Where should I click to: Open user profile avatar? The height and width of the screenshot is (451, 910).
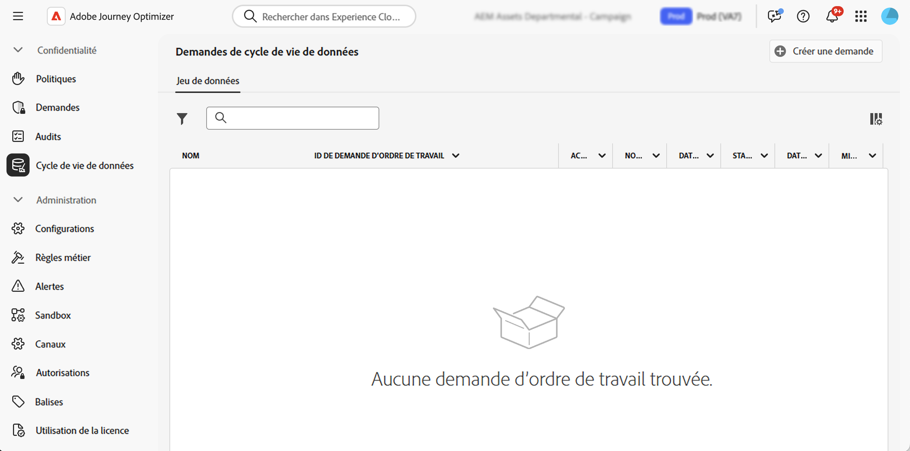[889, 16]
